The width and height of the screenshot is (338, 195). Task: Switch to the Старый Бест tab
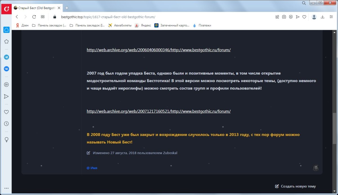35,8
